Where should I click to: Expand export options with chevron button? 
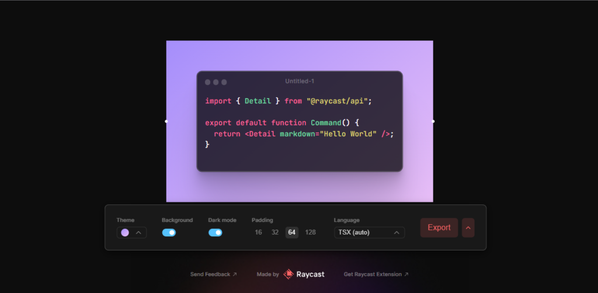(468, 228)
